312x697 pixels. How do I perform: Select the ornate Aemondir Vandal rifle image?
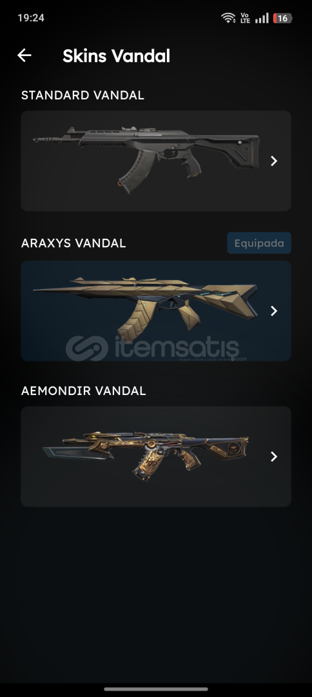click(x=146, y=456)
